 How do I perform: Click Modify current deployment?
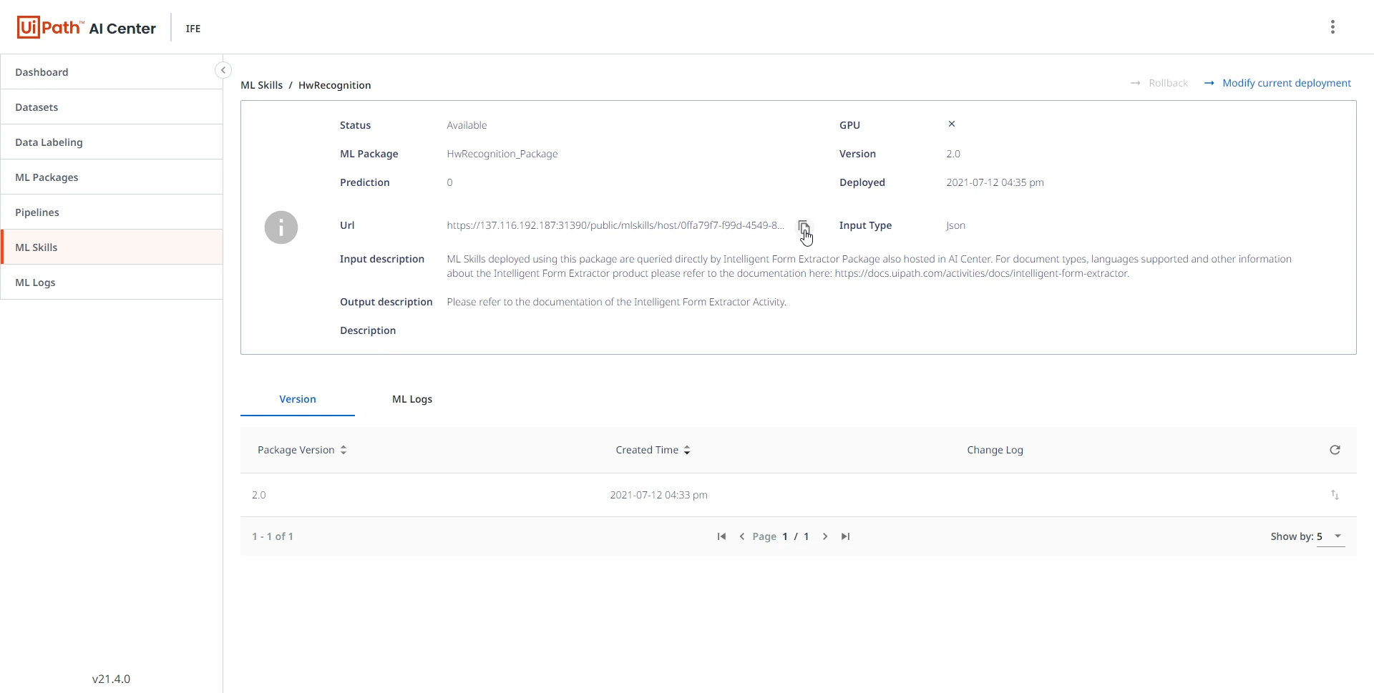click(1278, 83)
